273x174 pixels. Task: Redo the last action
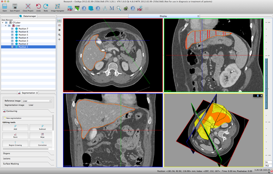[x=46, y=7]
